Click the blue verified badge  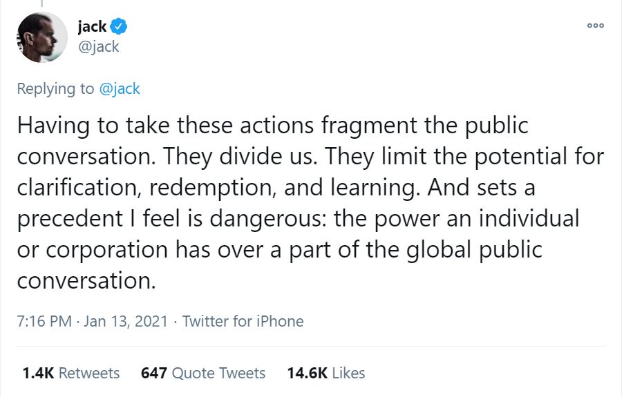tap(119, 27)
